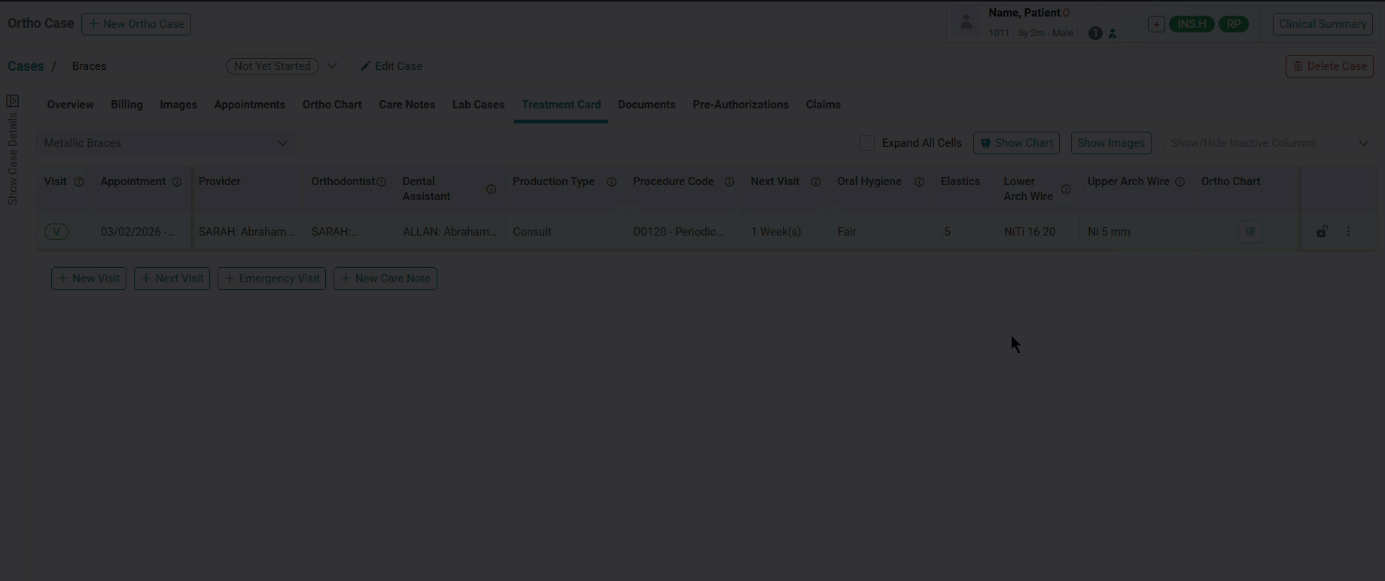Switch to the Care Notes tab
This screenshot has width=1385, height=581.
(406, 105)
